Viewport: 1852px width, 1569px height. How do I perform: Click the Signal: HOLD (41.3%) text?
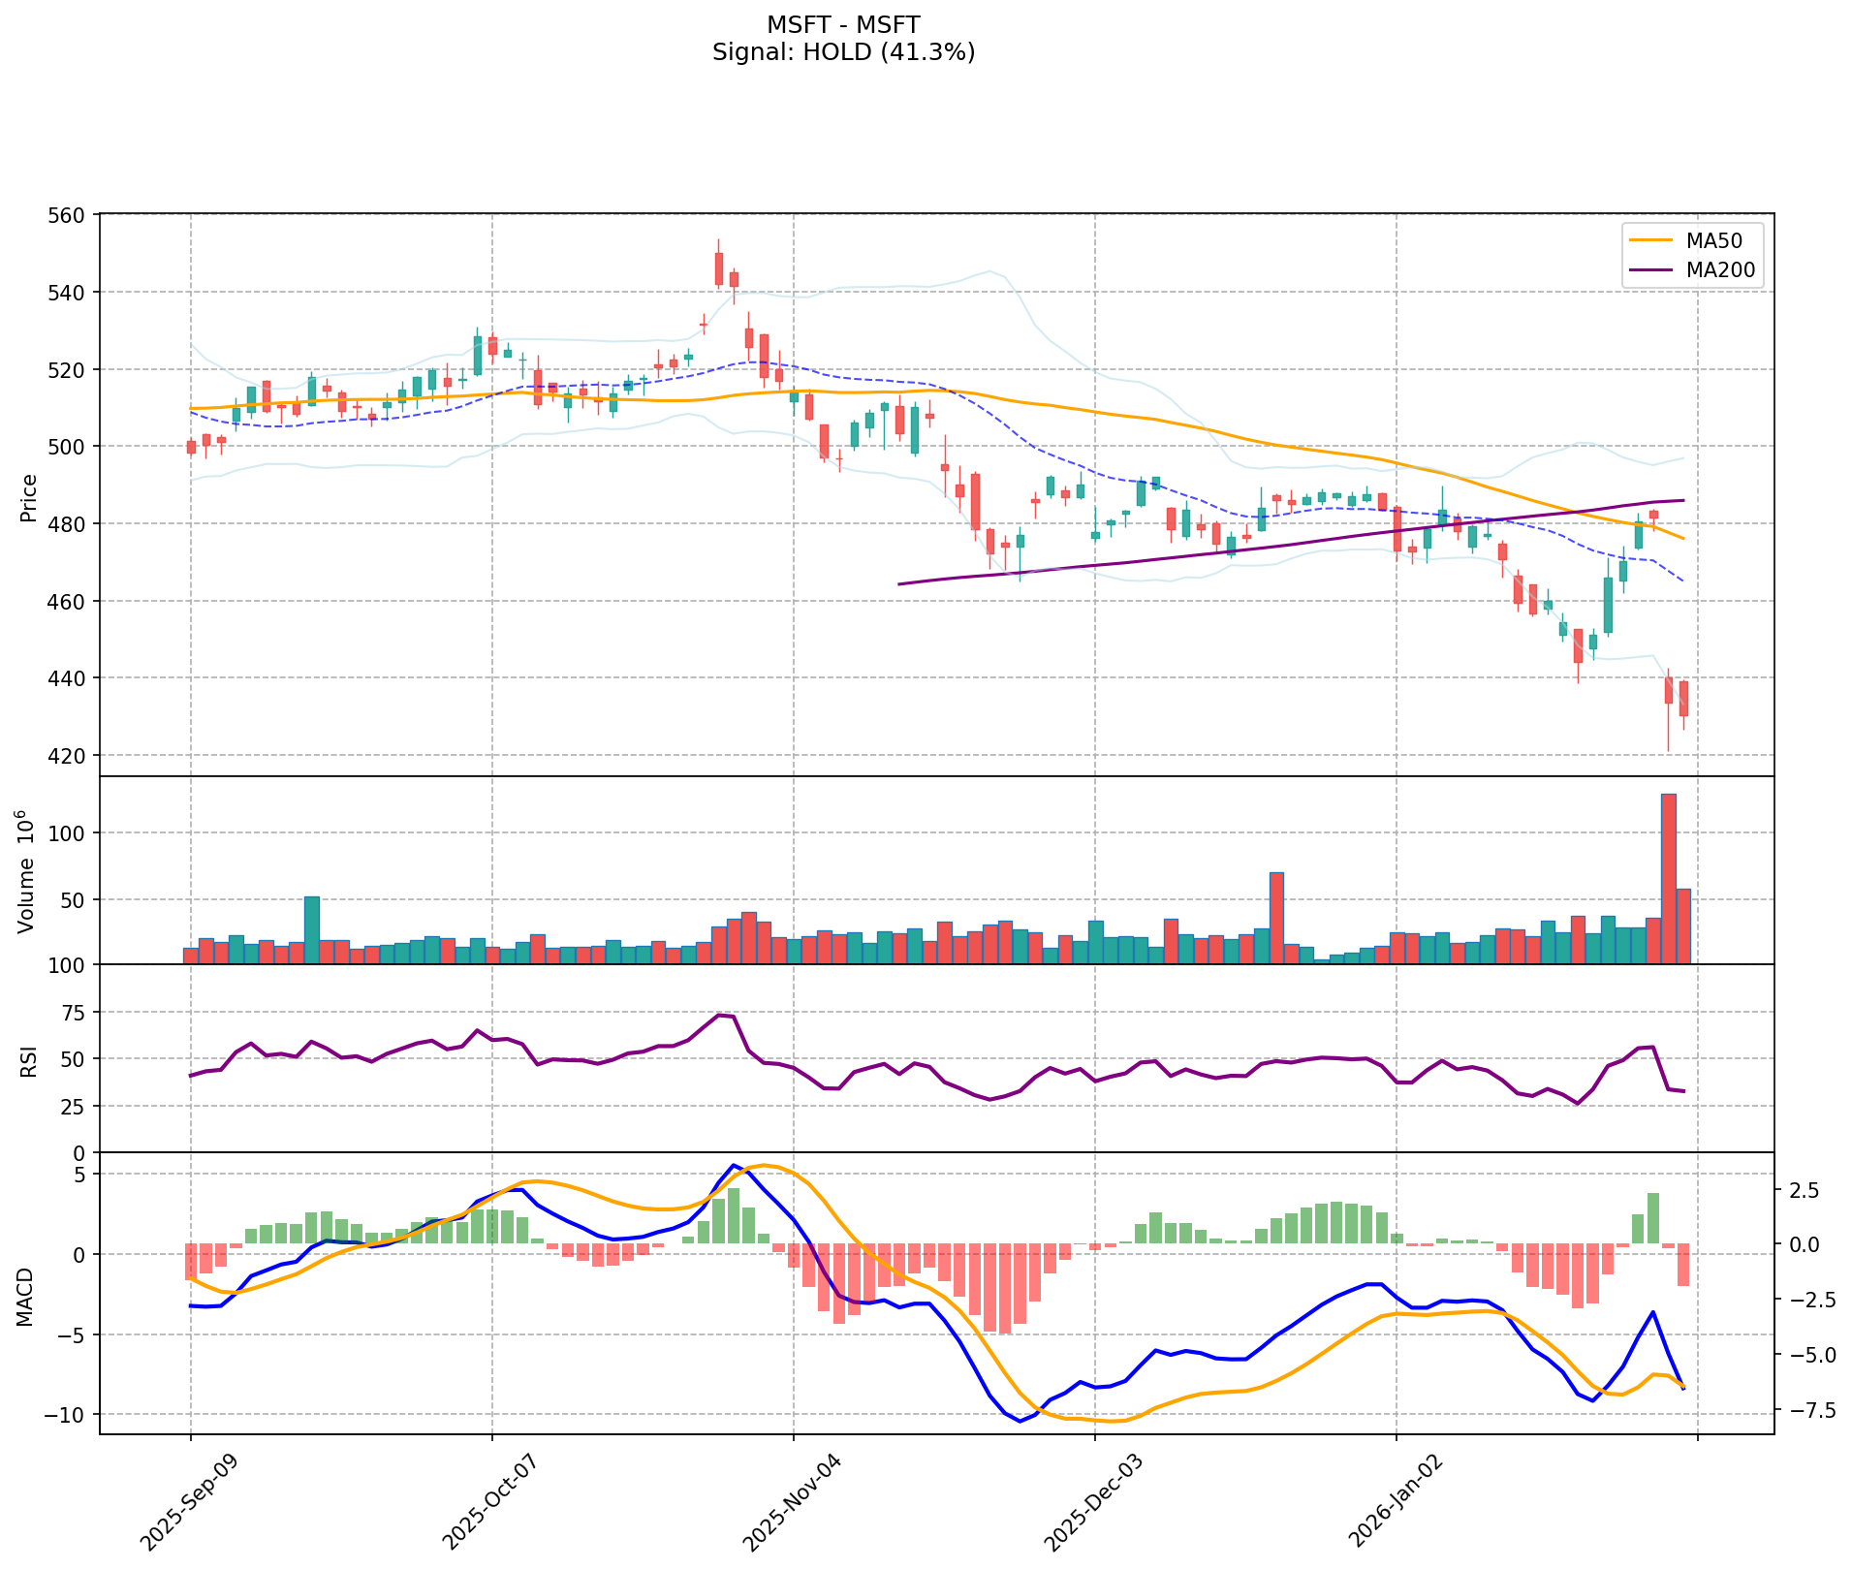pyautogui.click(x=843, y=52)
